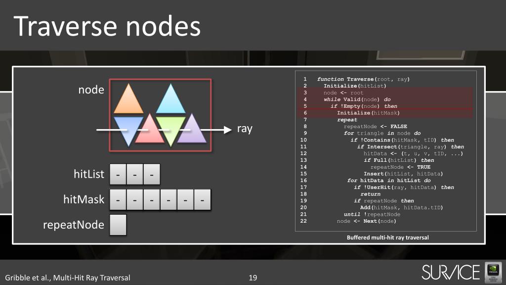
Task: Click code line 'Initialize(hitList)'
Action: click(355, 86)
